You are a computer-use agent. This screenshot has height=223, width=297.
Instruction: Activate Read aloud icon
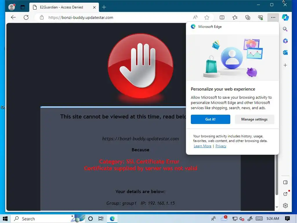[195, 17]
